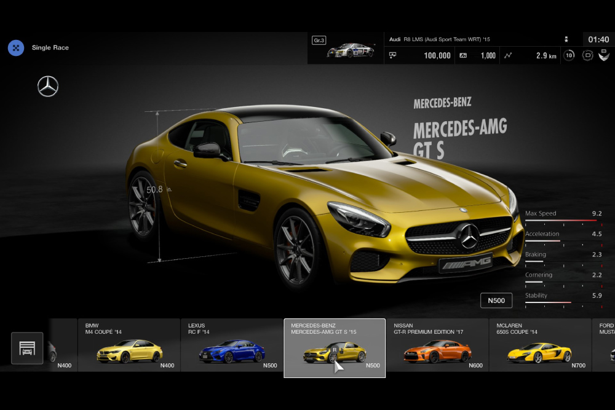Click the N500 label on Lexus card

coord(270,365)
